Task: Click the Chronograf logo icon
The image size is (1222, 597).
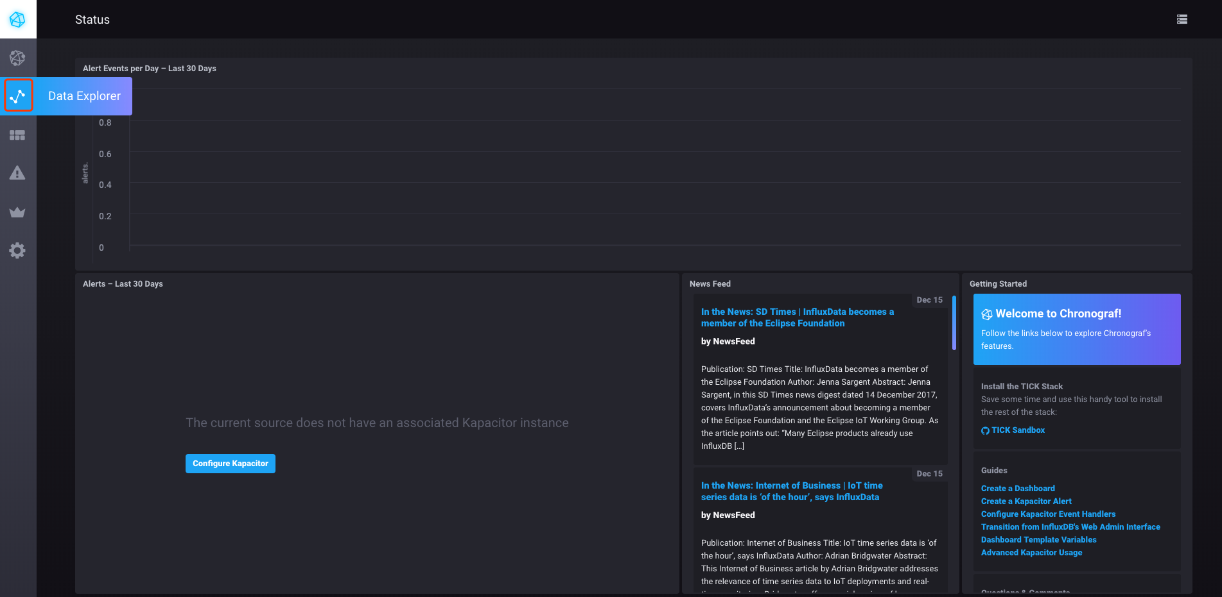Action: coord(17,19)
